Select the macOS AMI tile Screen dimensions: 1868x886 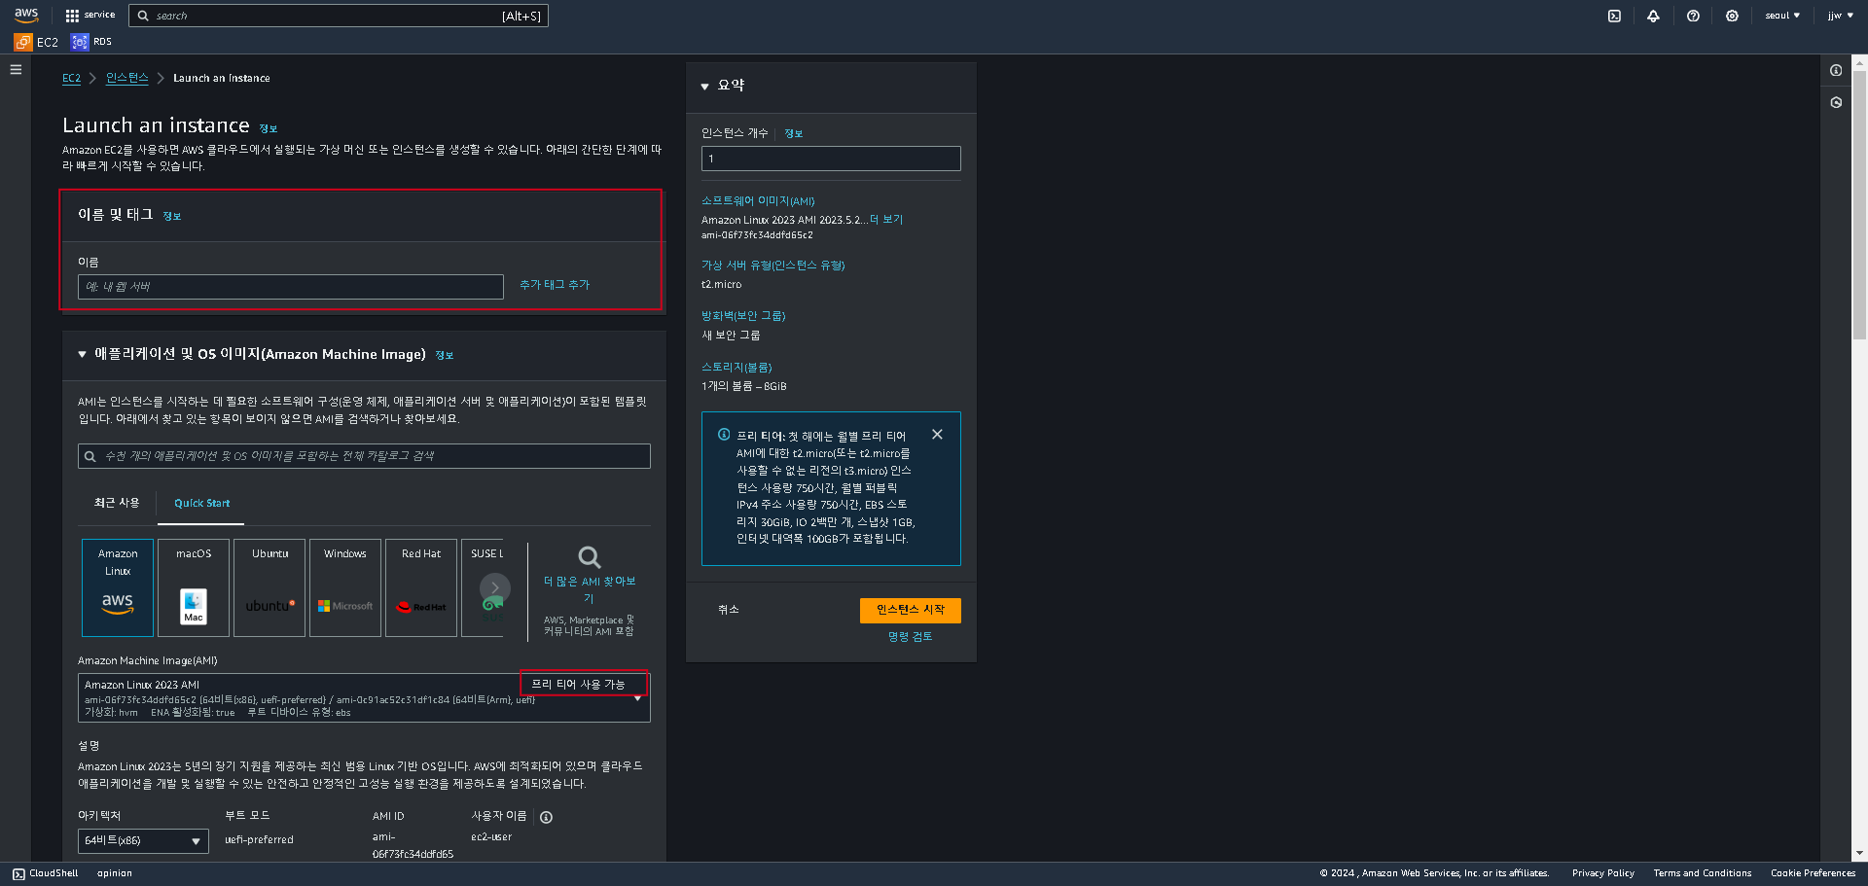(194, 587)
